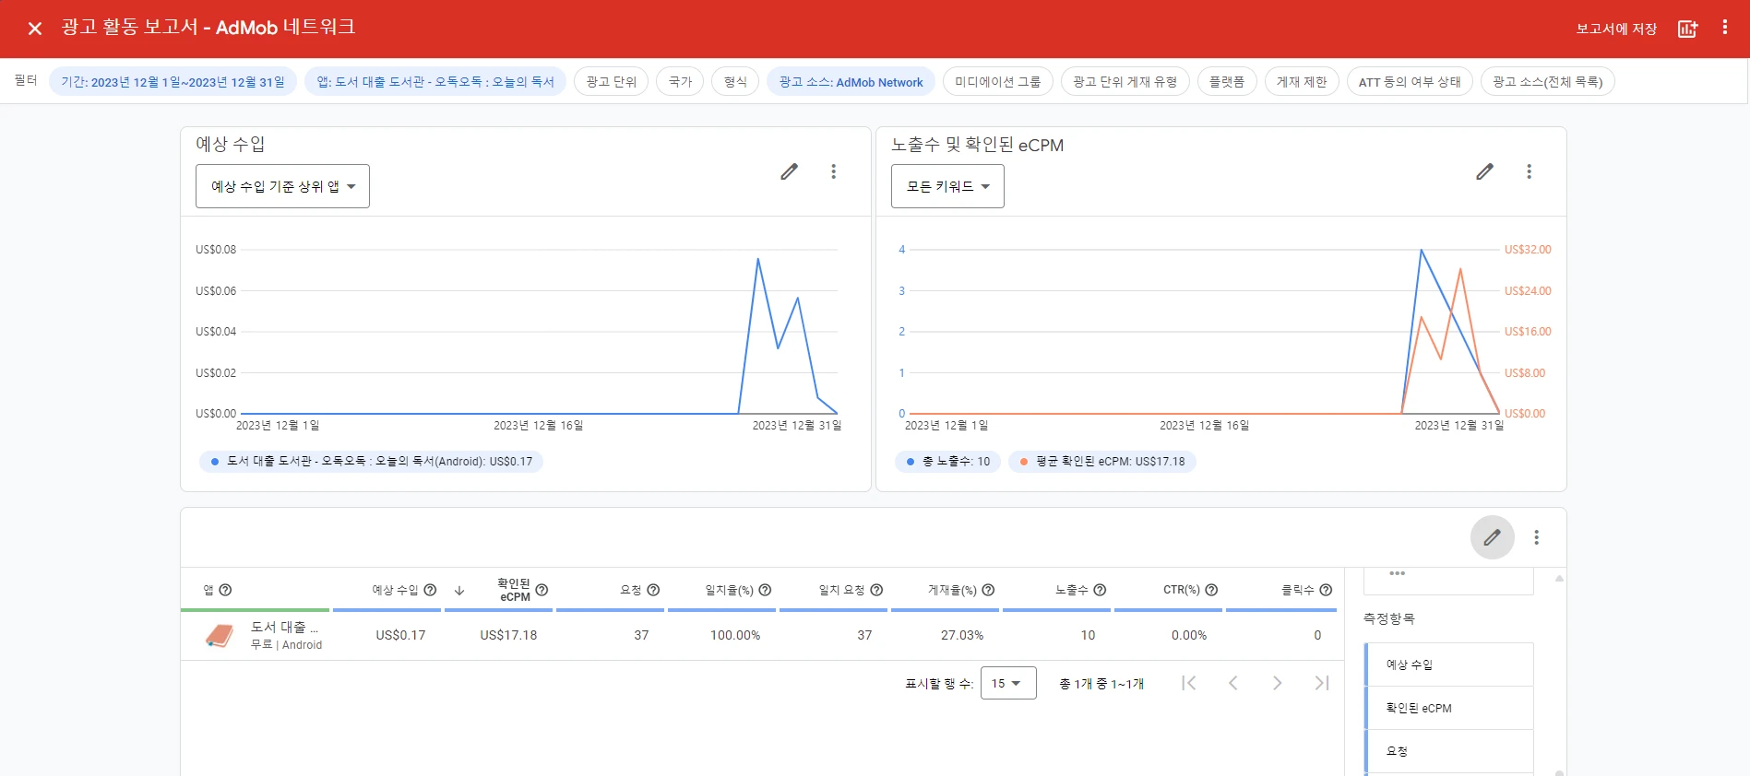
Task: Click the side panel scrollbar up arrow
Action: tap(1559, 579)
